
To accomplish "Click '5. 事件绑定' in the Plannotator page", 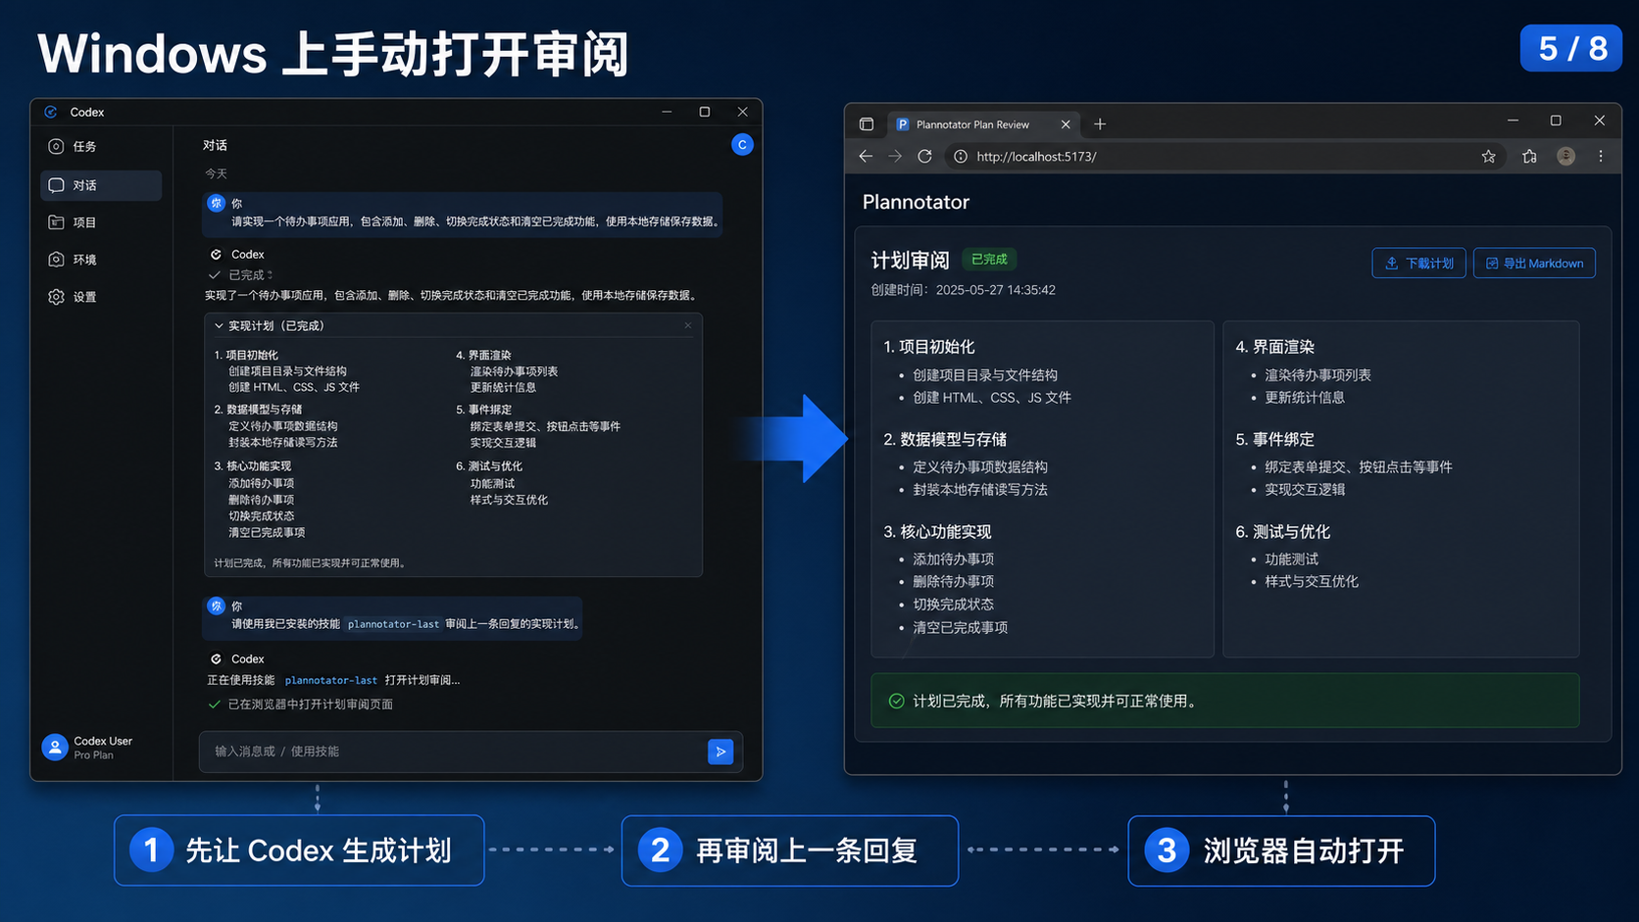I will point(1275,439).
